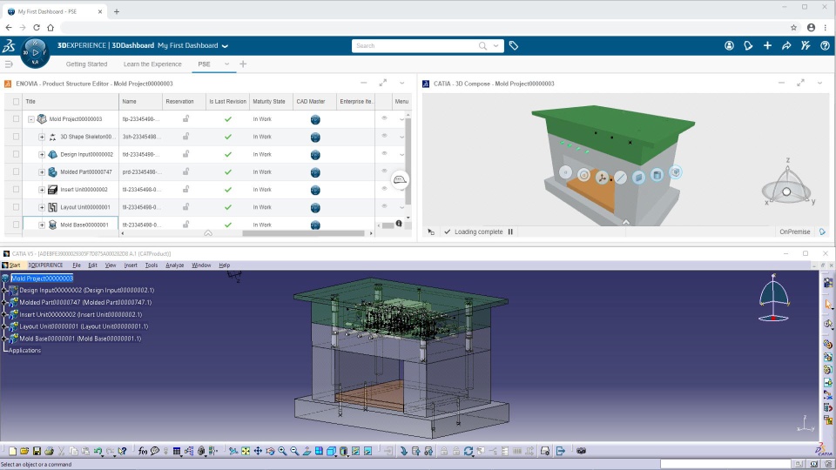Open the CATIA Tools menu
The image size is (836, 470).
pyautogui.click(x=152, y=265)
